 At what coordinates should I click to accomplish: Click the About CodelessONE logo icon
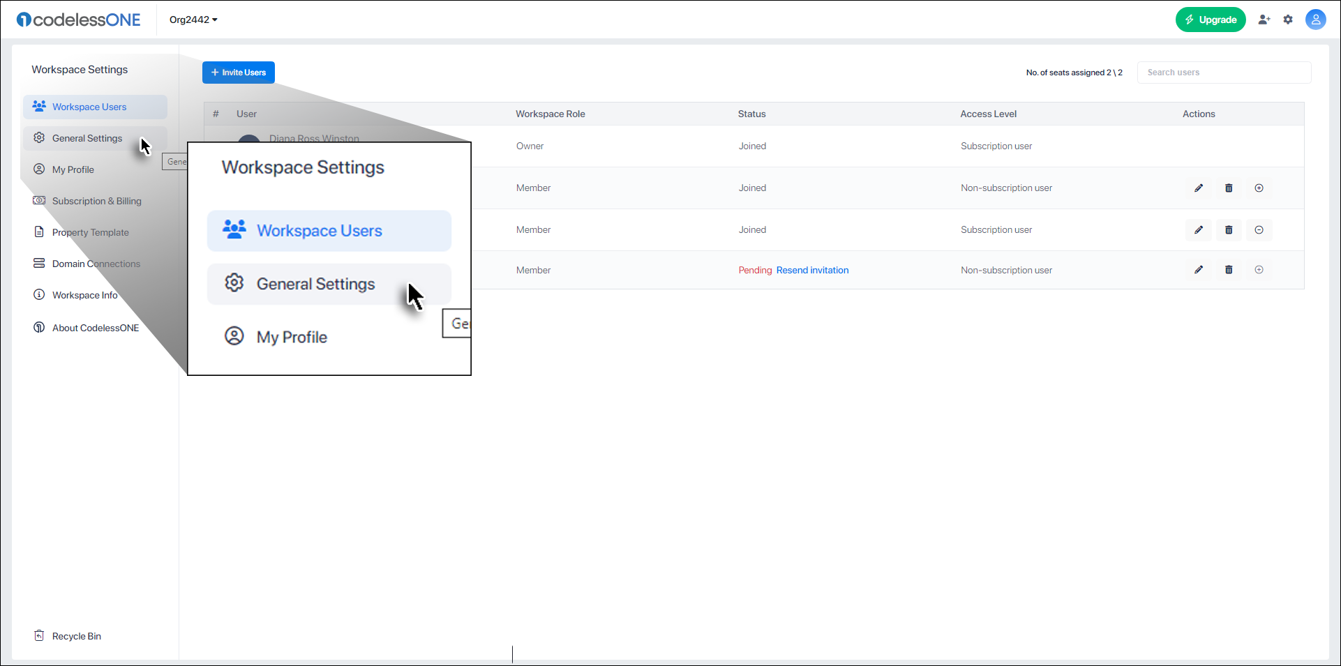[x=39, y=327]
